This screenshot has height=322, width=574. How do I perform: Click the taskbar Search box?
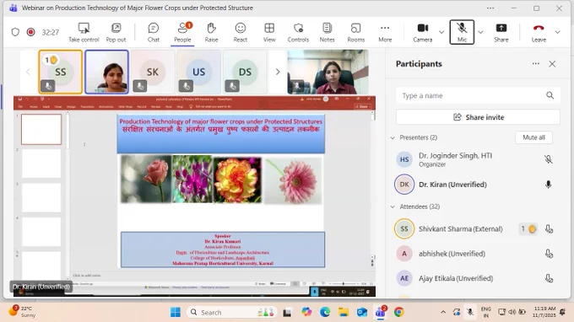click(x=232, y=313)
